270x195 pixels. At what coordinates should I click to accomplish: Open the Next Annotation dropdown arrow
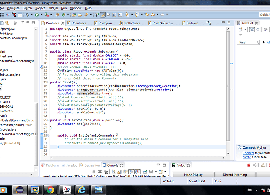[x=132, y=15]
